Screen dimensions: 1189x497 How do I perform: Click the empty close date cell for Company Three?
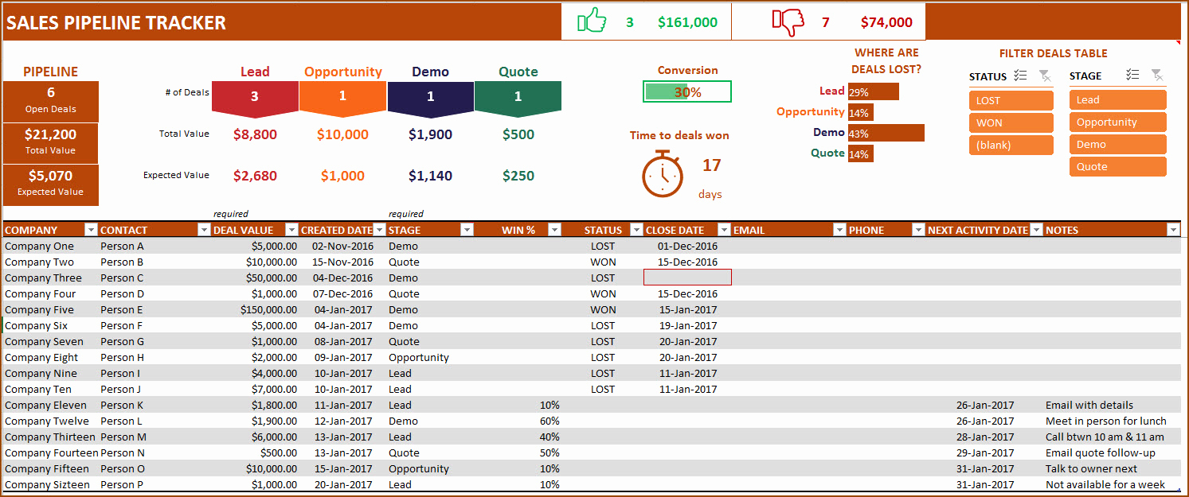click(687, 278)
